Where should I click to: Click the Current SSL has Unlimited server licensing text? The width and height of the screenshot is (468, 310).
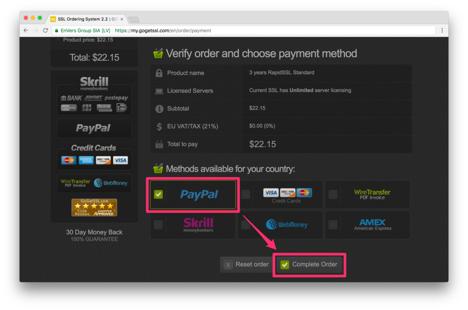300,90
